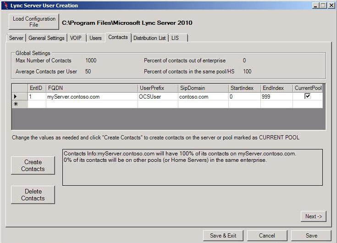Click the Save button
Viewport: 337px width, 243px height.
click(x=311, y=236)
